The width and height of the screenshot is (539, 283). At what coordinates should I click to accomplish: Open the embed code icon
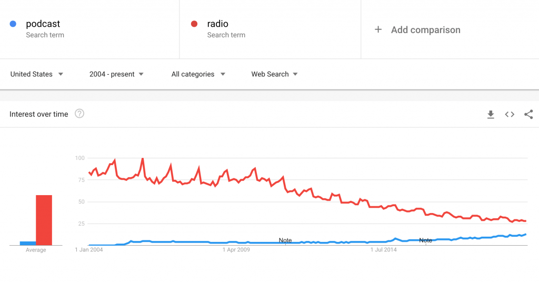click(510, 114)
